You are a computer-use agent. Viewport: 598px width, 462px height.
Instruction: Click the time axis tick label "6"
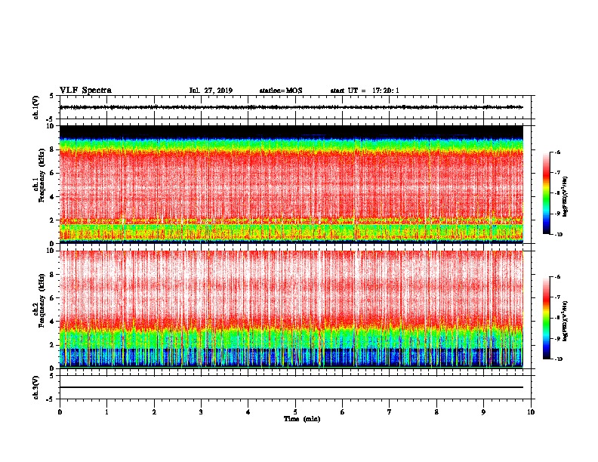343,412
